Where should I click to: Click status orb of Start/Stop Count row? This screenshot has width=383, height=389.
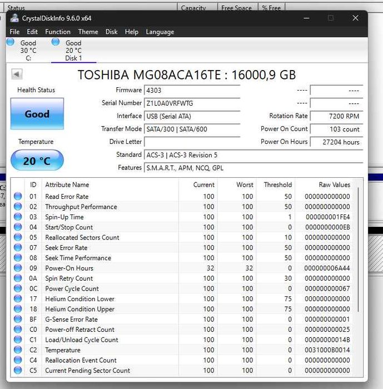18,227
